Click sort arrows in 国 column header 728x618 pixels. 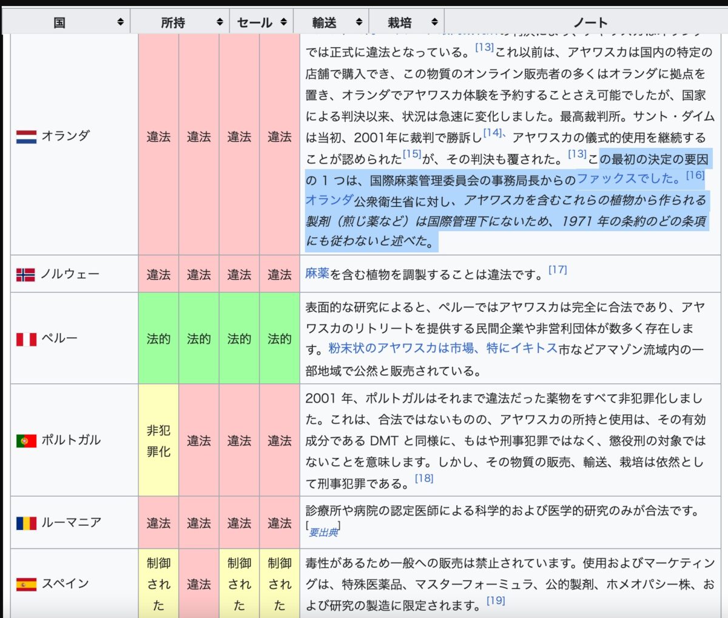[x=120, y=22]
